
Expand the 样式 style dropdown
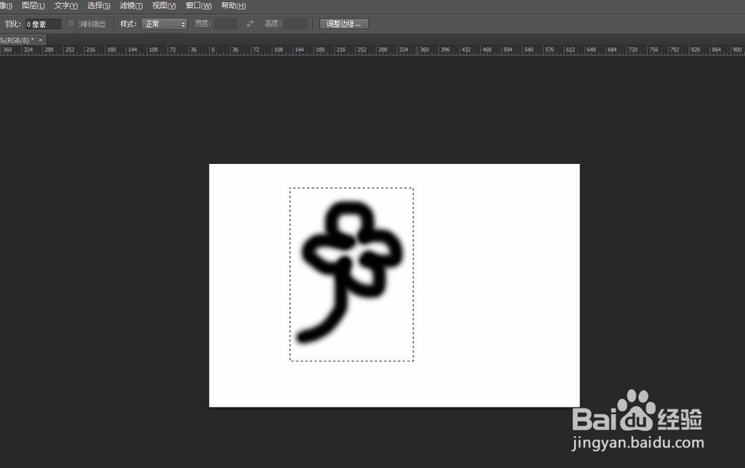coord(164,25)
